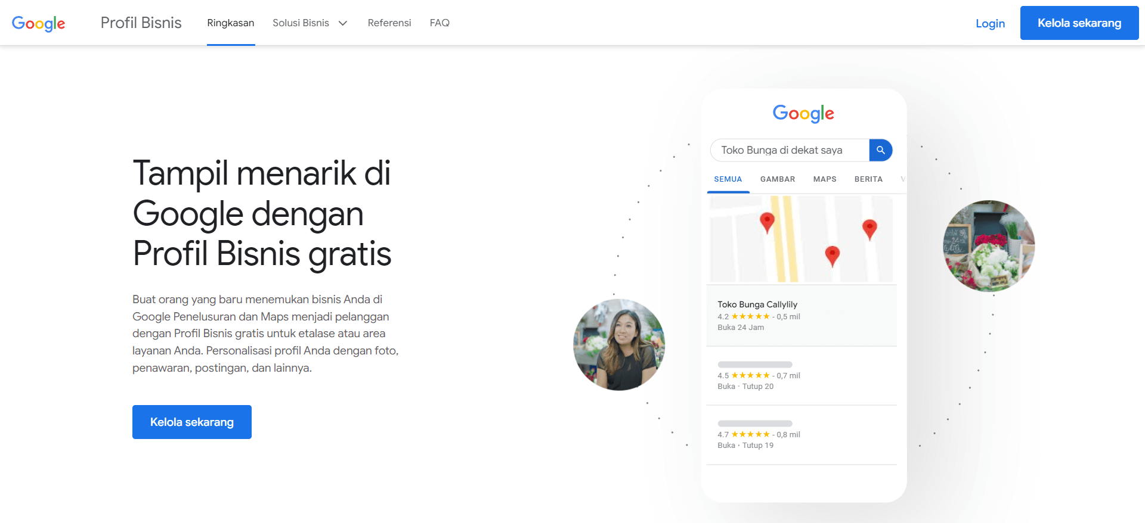Select the BERITA tab in the phone mockup
The height and width of the screenshot is (523, 1145).
(868, 179)
